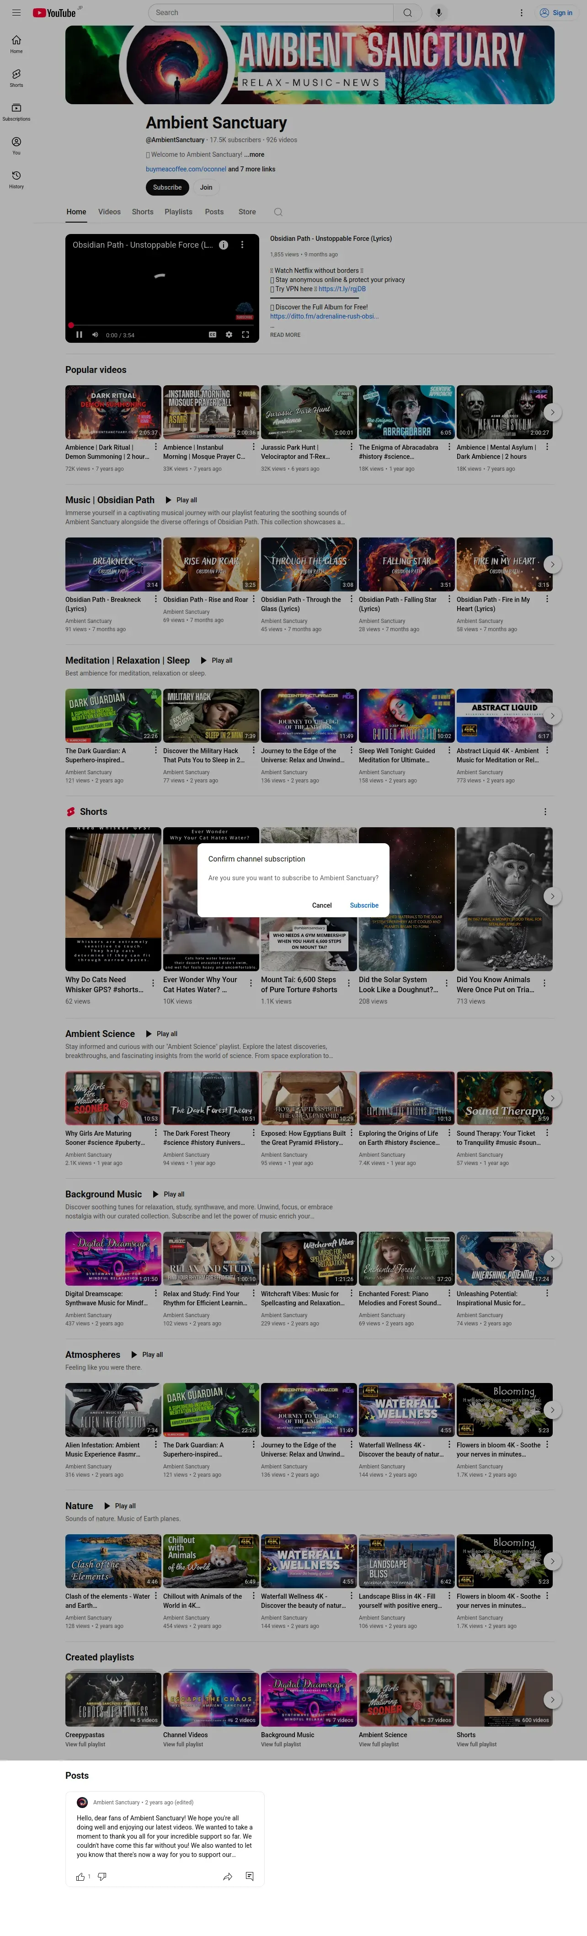
Task: Enter fullscreen on the featured video
Action: click(245, 335)
